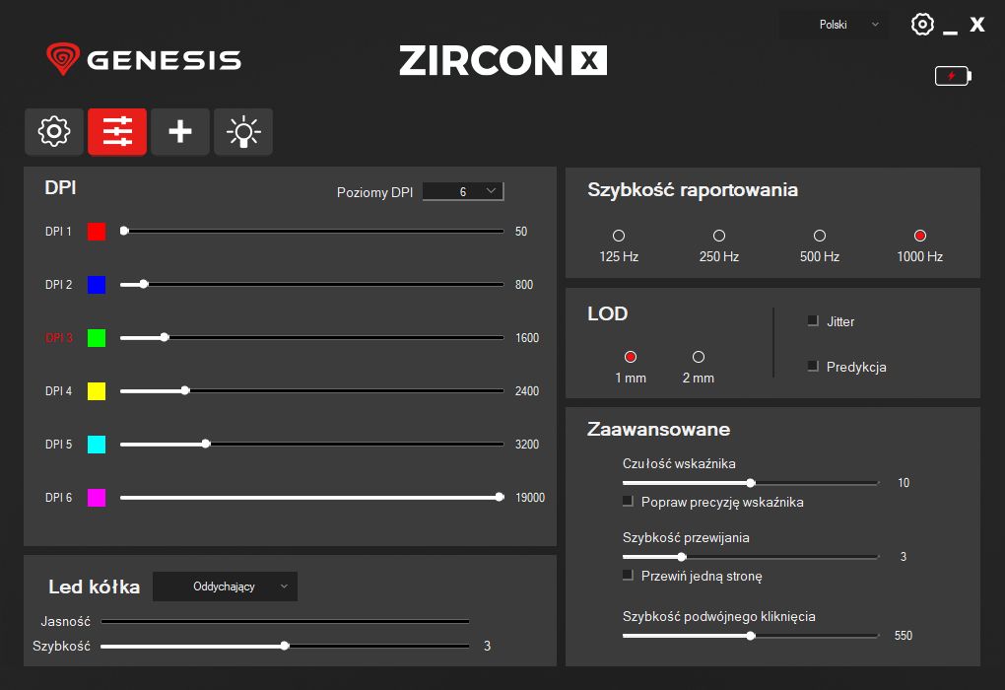Click the DPI 1 slider handle

pos(124,231)
